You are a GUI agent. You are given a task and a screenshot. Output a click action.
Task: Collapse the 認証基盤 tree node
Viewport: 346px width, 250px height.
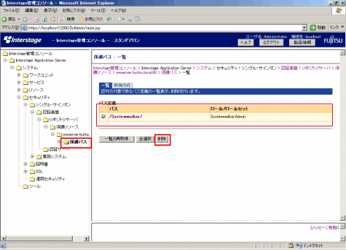coord(33,112)
